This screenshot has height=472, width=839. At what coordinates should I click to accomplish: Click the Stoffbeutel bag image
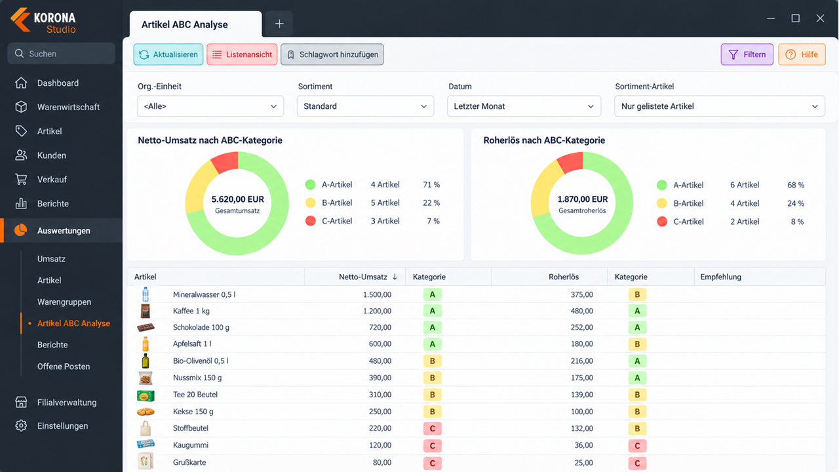(146, 429)
